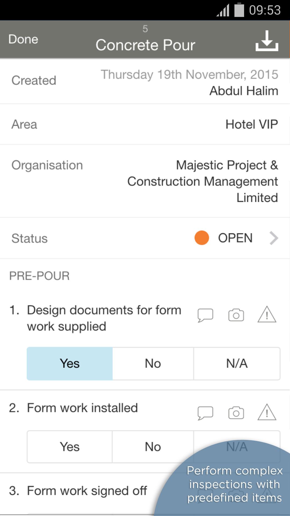Choose N/A for Design documents supplied

[237, 364]
